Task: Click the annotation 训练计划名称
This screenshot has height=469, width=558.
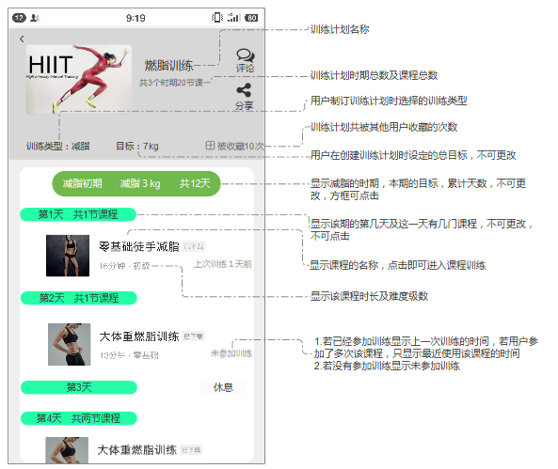Action: [340, 29]
